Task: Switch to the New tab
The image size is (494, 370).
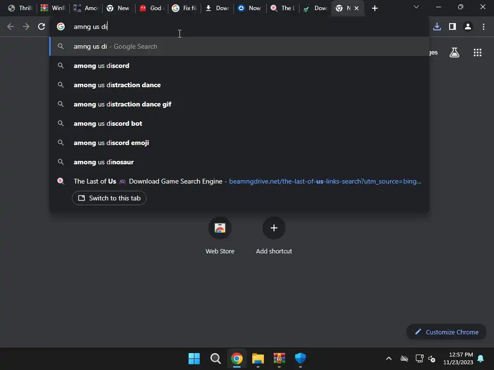Action: click(x=118, y=9)
